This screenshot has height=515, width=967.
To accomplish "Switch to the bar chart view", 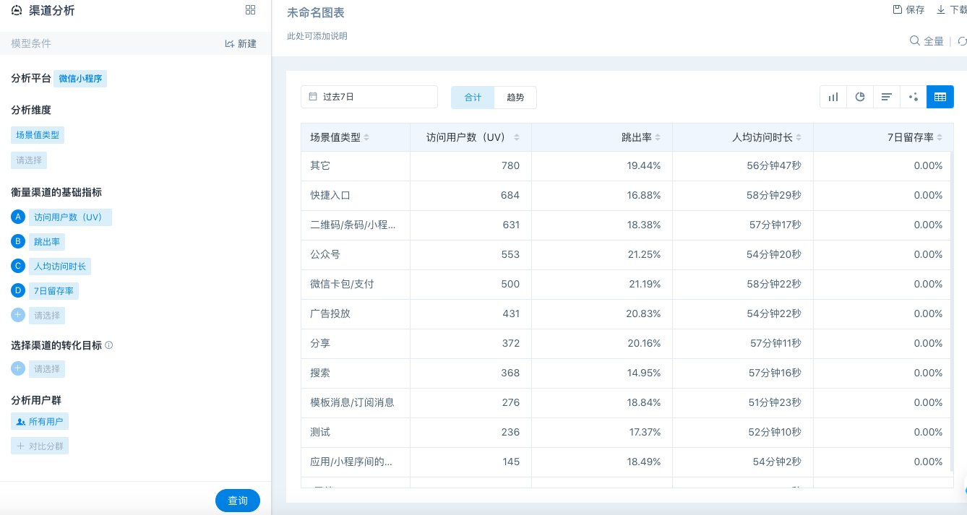I will (833, 97).
